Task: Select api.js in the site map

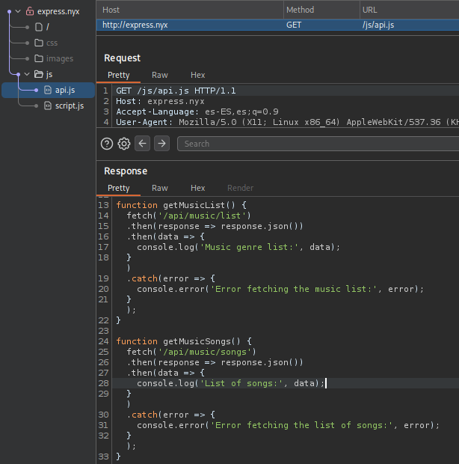Action: tap(64, 90)
